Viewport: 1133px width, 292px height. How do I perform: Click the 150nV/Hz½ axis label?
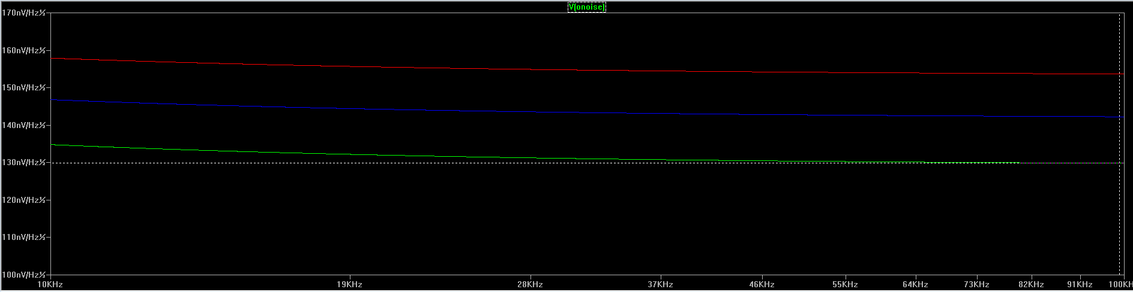point(24,87)
